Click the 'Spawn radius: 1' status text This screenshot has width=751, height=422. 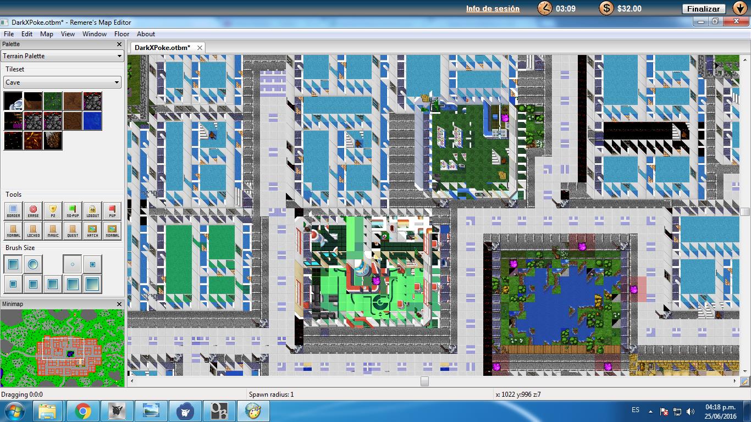click(271, 395)
